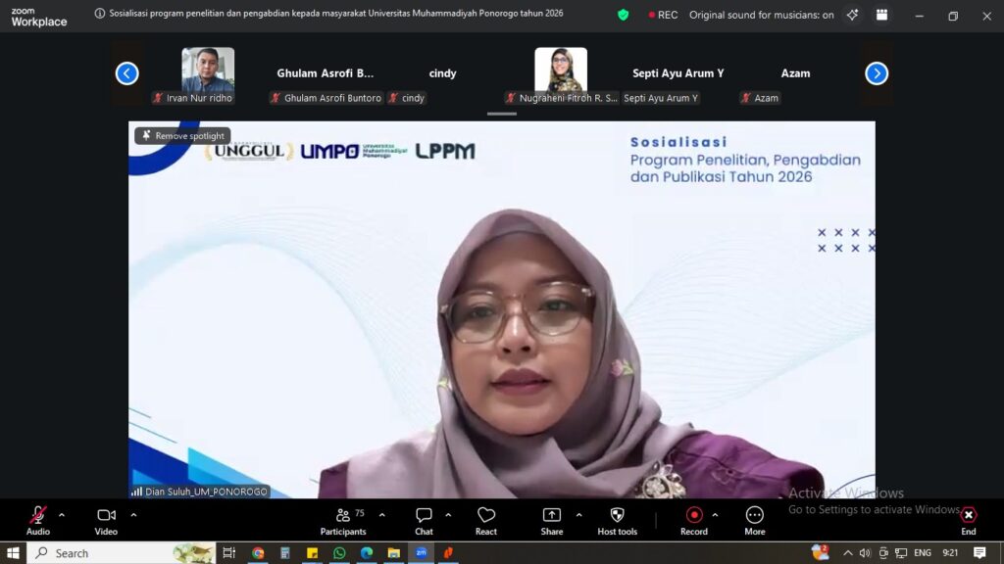The height and width of the screenshot is (564, 1004).
Task: Click Original sound for musicians setting
Action: (x=761, y=15)
